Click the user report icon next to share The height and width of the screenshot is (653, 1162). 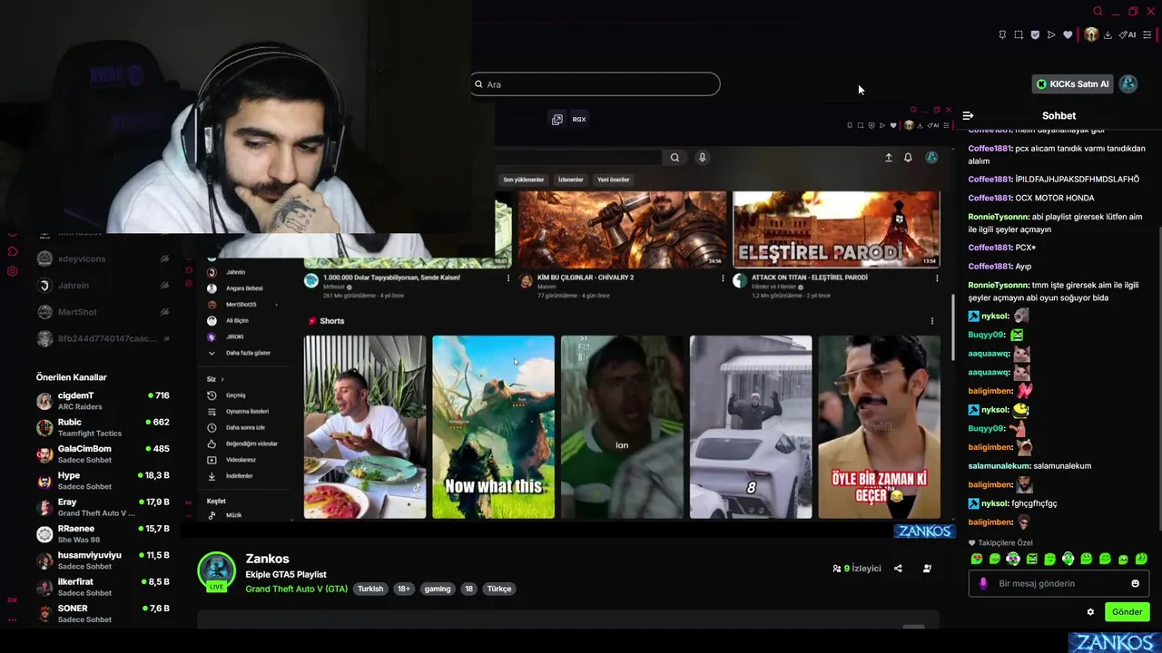[x=927, y=569]
